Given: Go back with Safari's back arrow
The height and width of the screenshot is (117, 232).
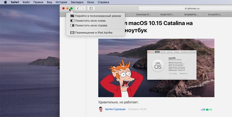Looking at the screenshot, I should [x=78, y=9].
